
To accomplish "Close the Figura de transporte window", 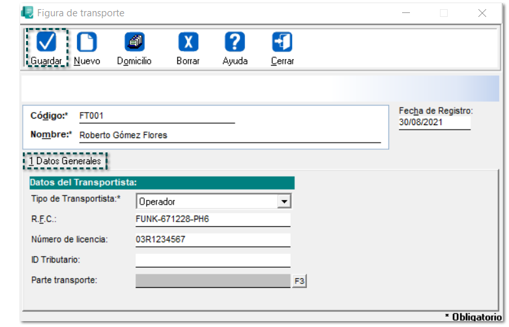I will coord(482,12).
